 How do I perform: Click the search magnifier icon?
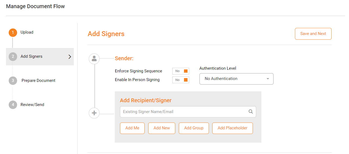pos(250,112)
